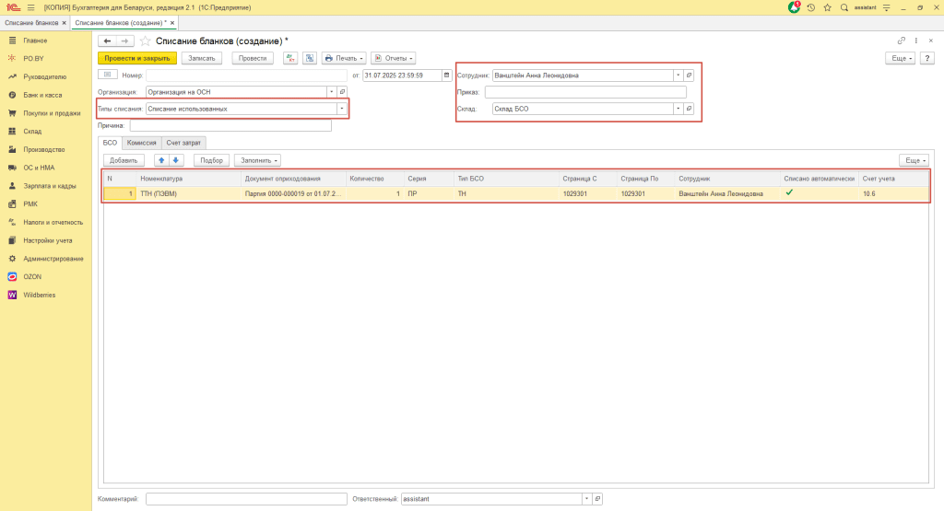Click into Комментарий input field

point(246,499)
